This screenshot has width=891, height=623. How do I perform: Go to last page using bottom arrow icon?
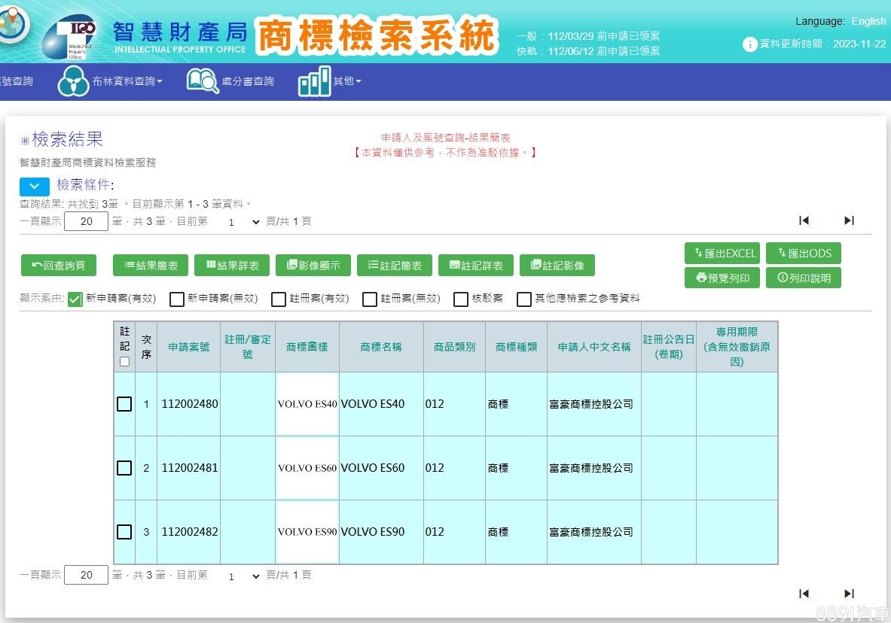coord(849,594)
